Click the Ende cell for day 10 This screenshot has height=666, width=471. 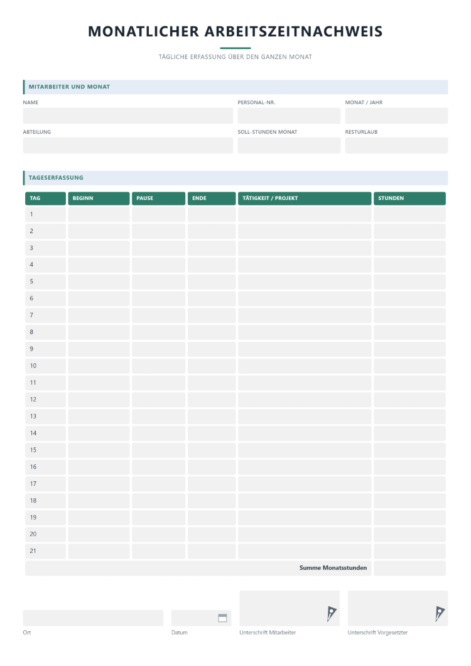(x=212, y=366)
